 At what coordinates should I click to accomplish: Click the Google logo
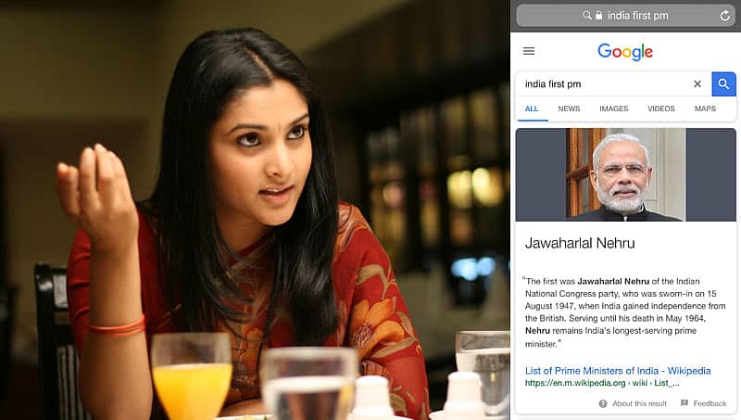pyautogui.click(x=624, y=52)
